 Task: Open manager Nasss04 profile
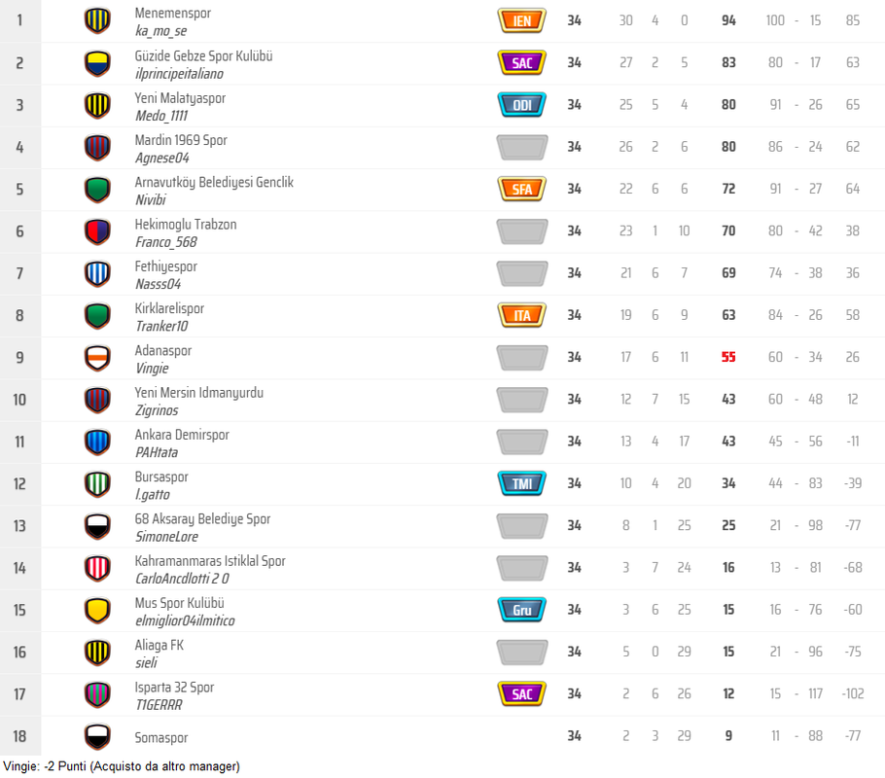158,284
